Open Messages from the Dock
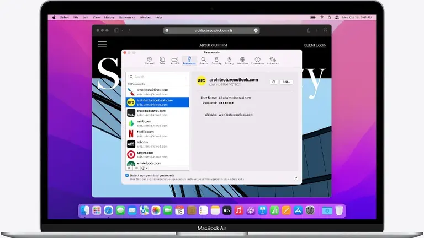424x238 pixels. click(x=120, y=210)
